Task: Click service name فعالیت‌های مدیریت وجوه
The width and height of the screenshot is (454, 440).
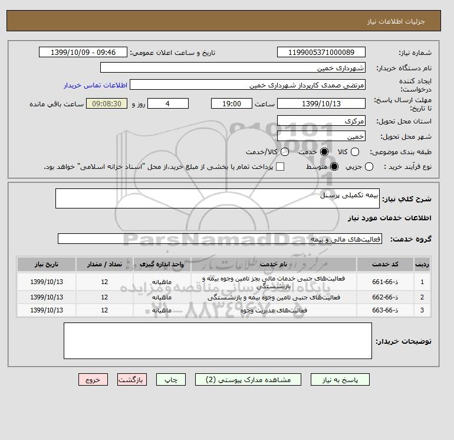Action: 274,310
